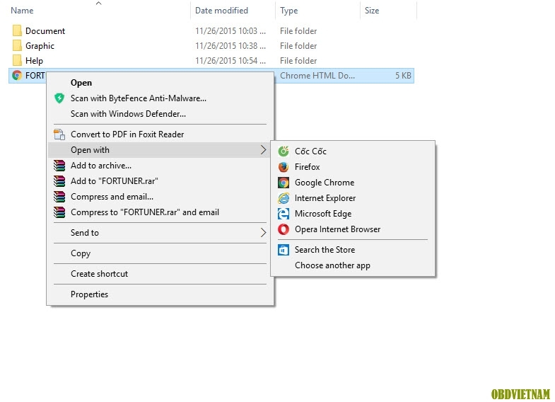Screen dimensions: 555x402
Task: Choose Open from the context menu
Action: point(81,83)
